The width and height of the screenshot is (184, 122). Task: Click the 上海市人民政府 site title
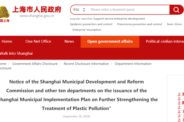[37, 10]
